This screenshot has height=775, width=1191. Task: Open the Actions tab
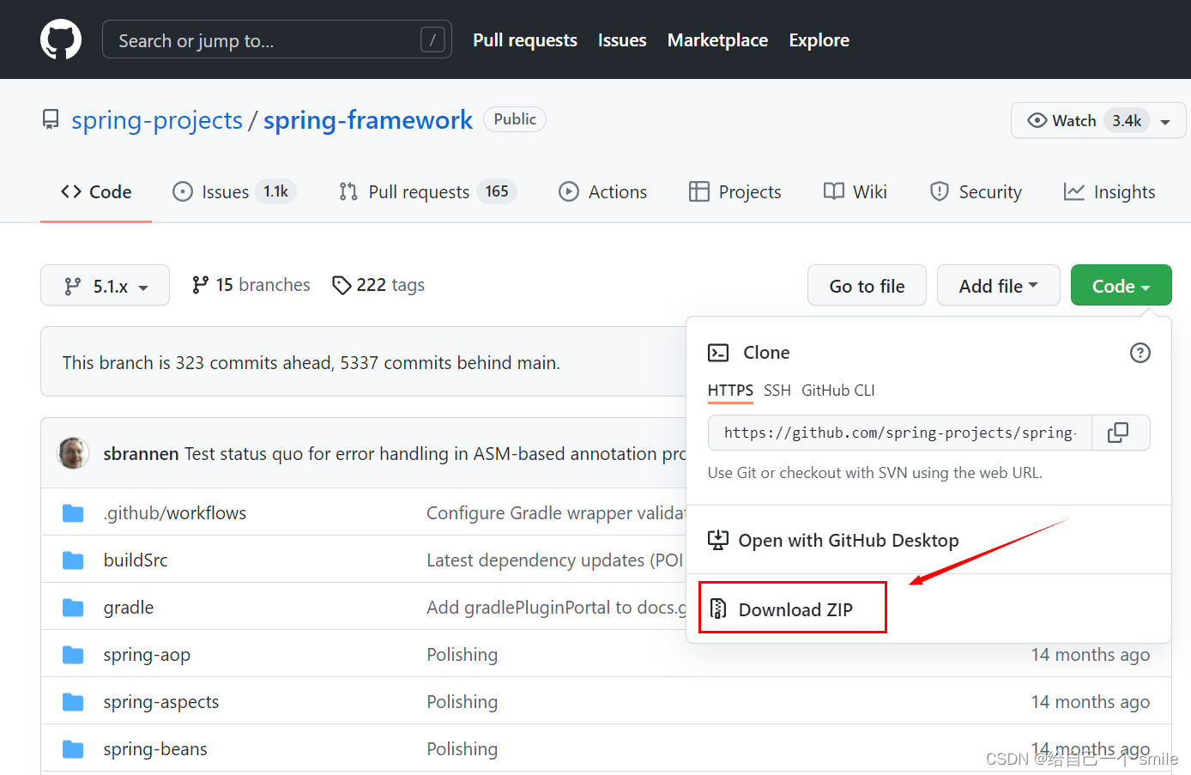(602, 191)
